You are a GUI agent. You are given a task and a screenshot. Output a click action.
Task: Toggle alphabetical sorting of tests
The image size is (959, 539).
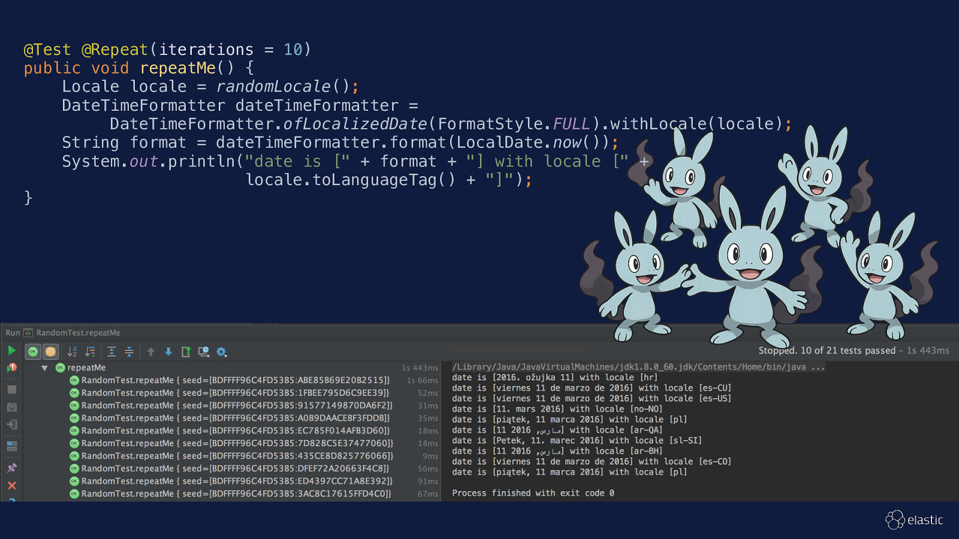73,352
